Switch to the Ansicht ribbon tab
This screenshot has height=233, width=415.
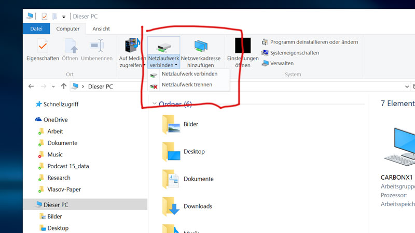tap(101, 29)
